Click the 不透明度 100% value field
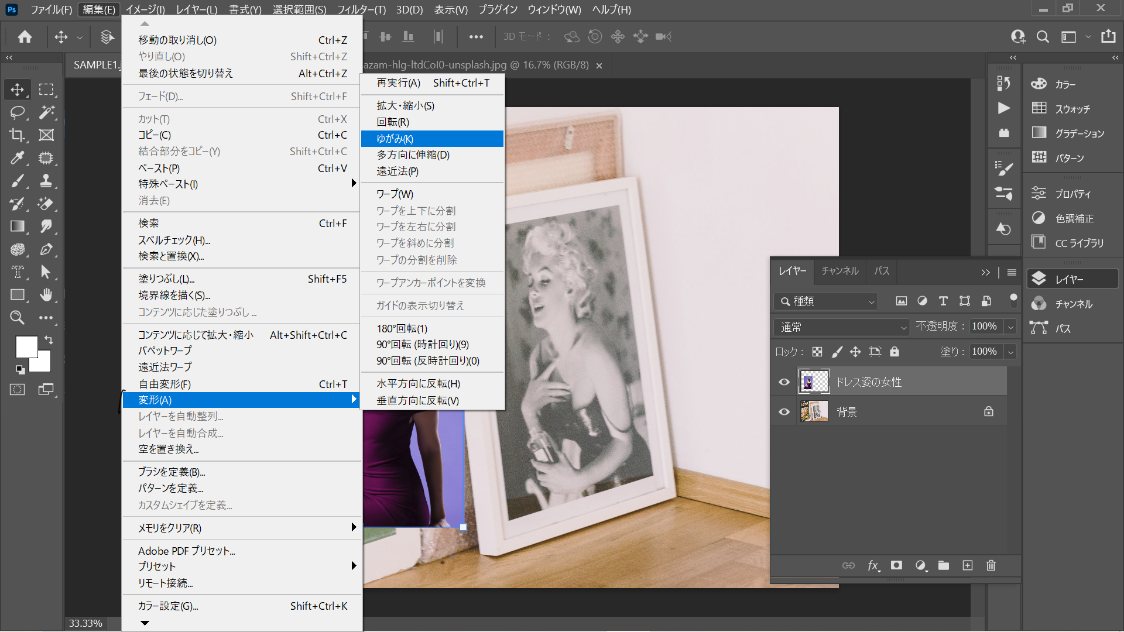The height and width of the screenshot is (632, 1124). click(986, 327)
